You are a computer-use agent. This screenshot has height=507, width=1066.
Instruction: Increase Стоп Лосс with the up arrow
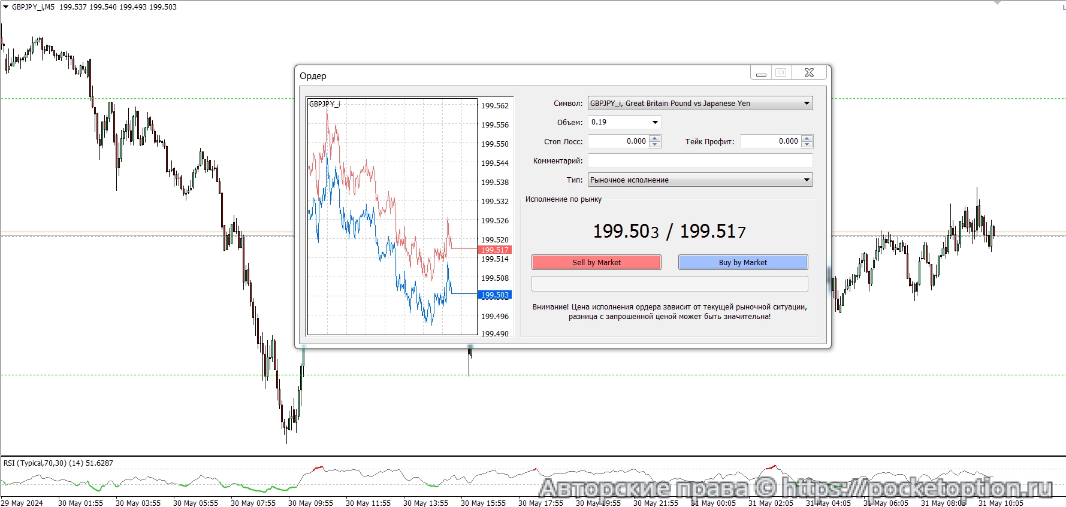[655, 138]
